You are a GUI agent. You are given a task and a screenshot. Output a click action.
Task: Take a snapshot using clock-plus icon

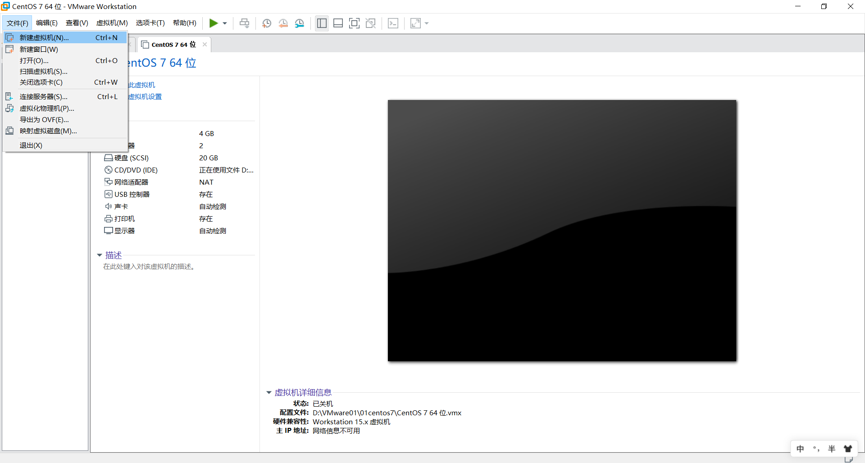(x=267, y=23)
